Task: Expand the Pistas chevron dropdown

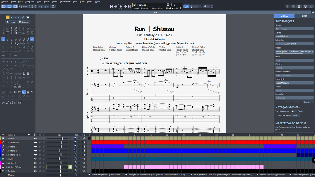Action: (x=29, y=135)
